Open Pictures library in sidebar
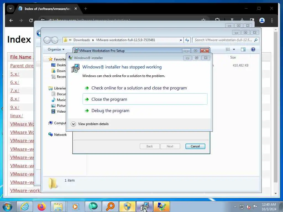The image size is (283, 212). tap(59, 106)
